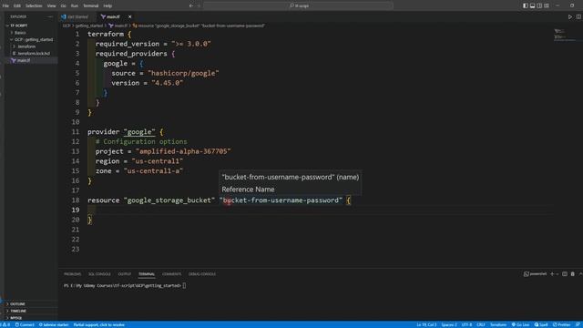This screenshot has height=328, width=583.
Task: Click the "amplified-alpha-367705" project value
Action: click(183, 151)
